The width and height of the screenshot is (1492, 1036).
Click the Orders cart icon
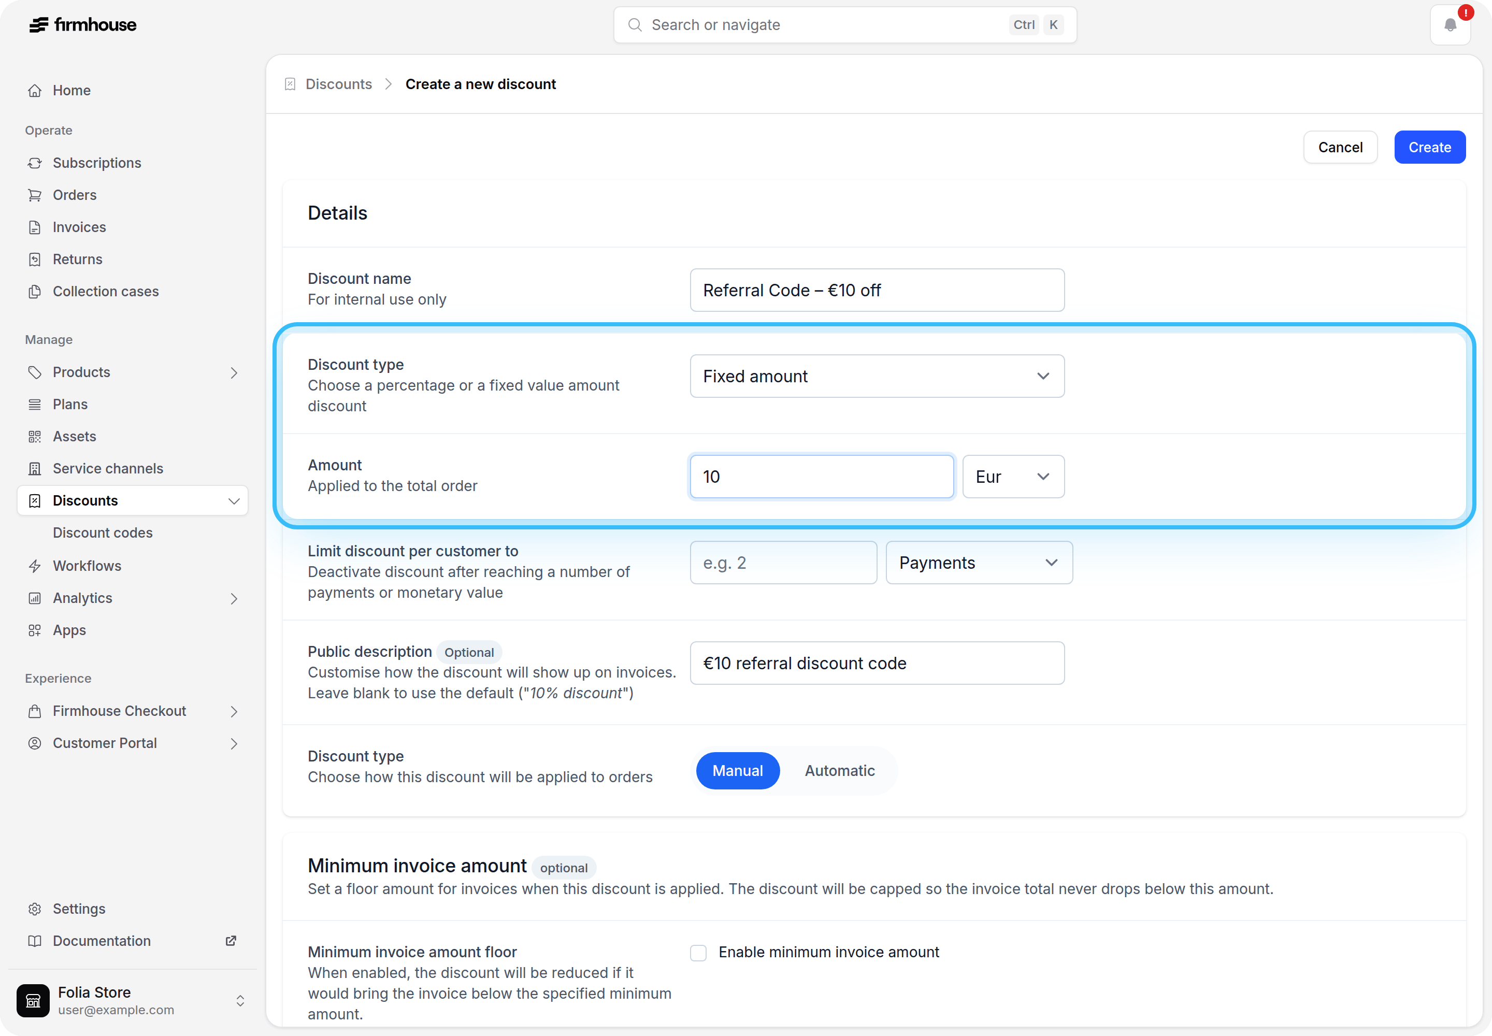[35, 195]
